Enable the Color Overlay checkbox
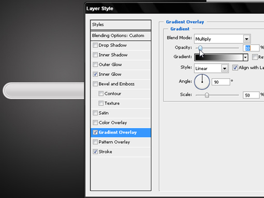This screenshot has height=198, width=264. [x=95, y=123]
